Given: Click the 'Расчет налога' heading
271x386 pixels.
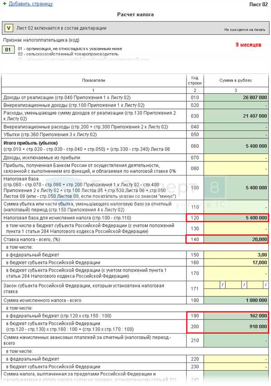Looking at the screenshot, I should [x=135, y=14].
